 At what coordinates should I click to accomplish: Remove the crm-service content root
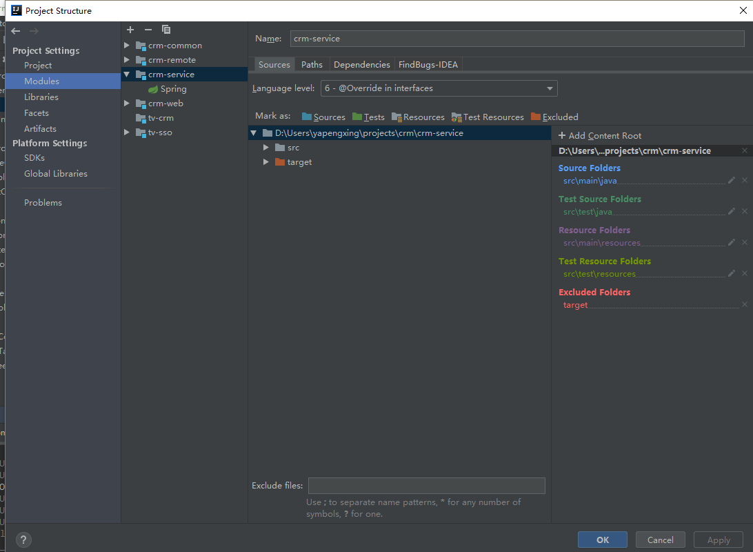[744, 151]
